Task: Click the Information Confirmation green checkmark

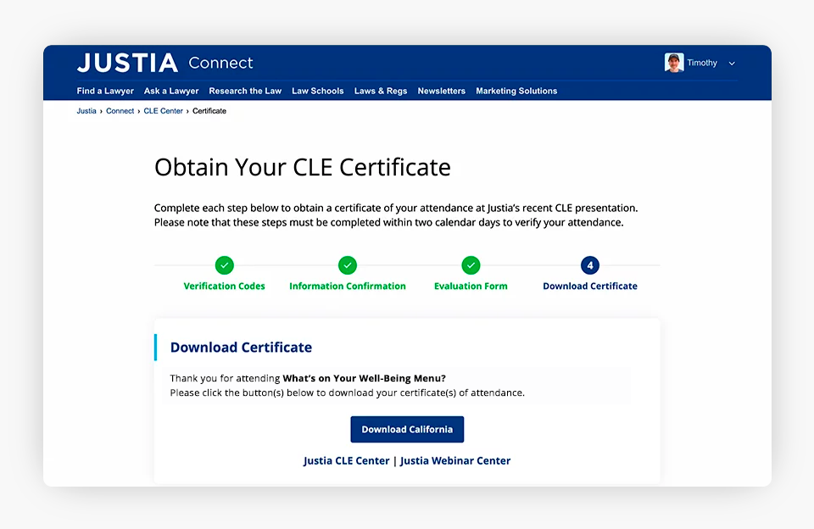Action: tap(348, 265)
